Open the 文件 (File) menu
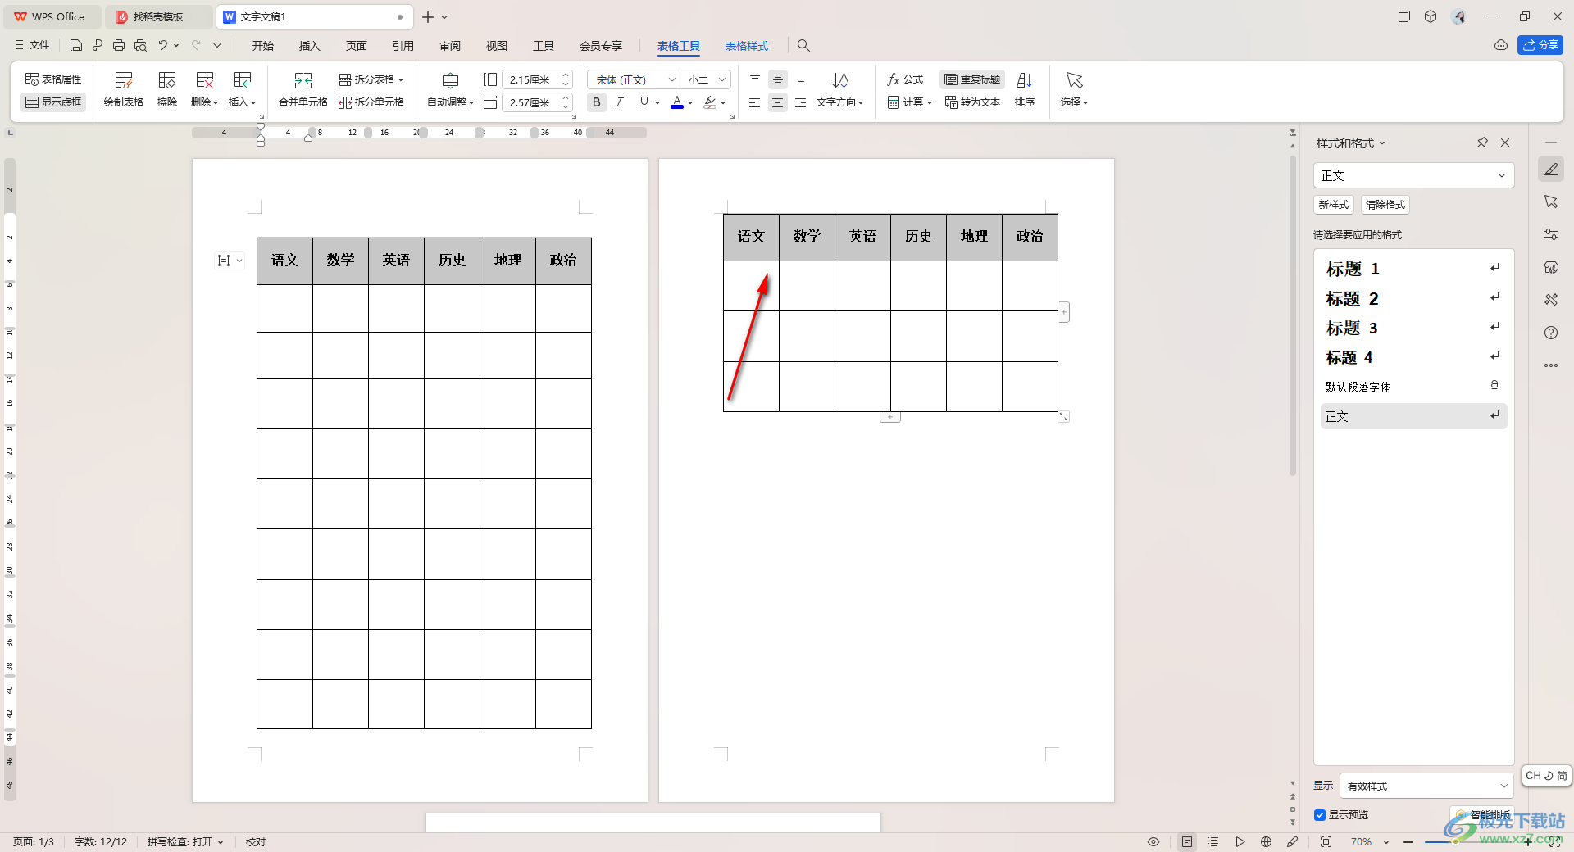1574x852 pixels. click(33, 45)
